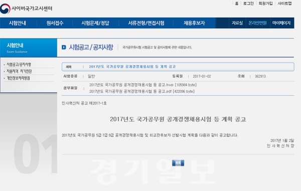The width and height of the screenshot is (301, 191).
Task: Click the large centered announcement heading
Action: (178, 119)
